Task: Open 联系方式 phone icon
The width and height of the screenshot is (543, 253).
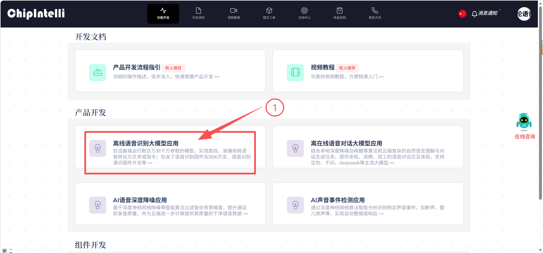Action: coord(375,11)
